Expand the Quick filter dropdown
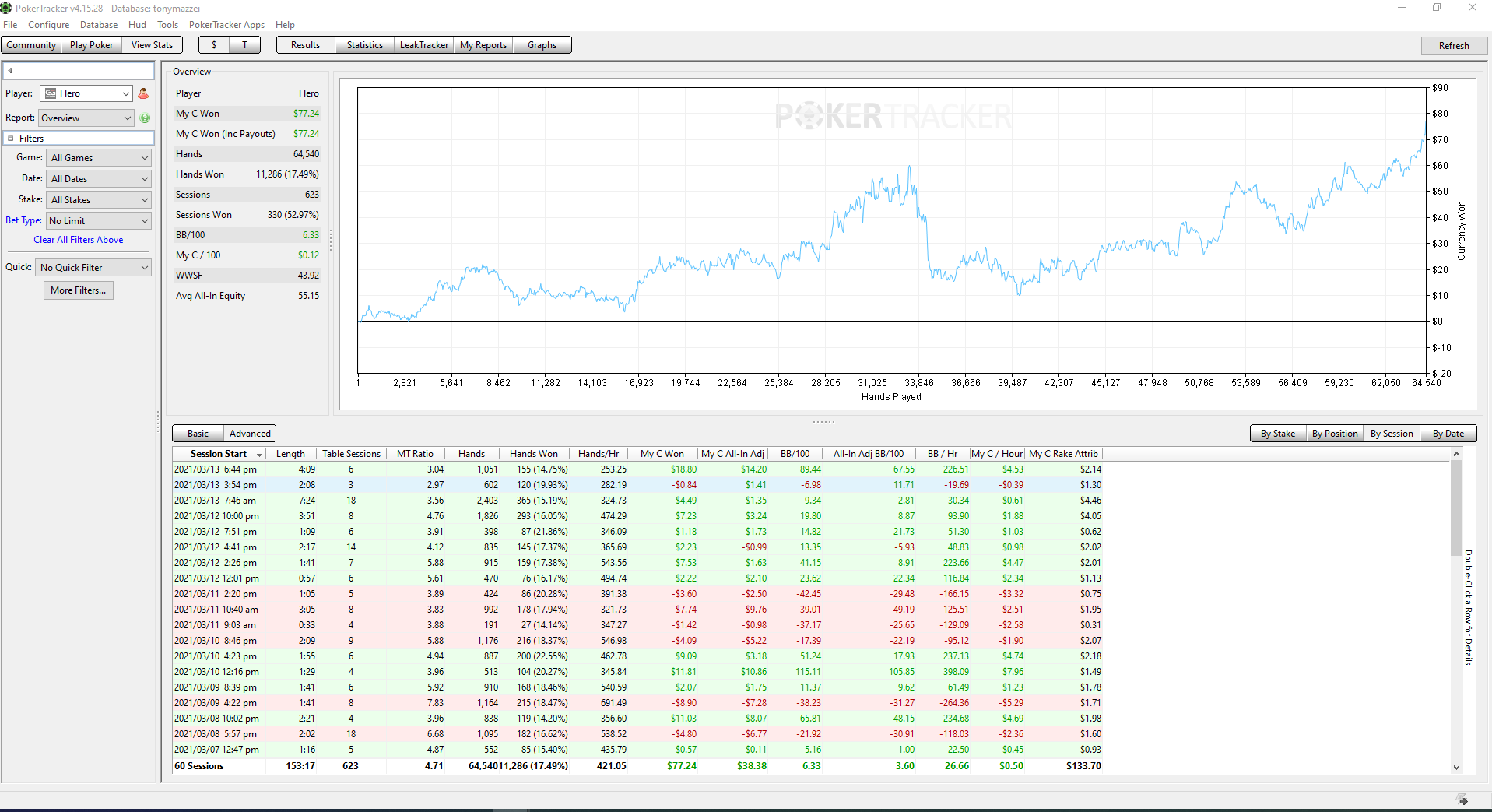The width and height of the screenshot is (1492, 812). [94, 268]
